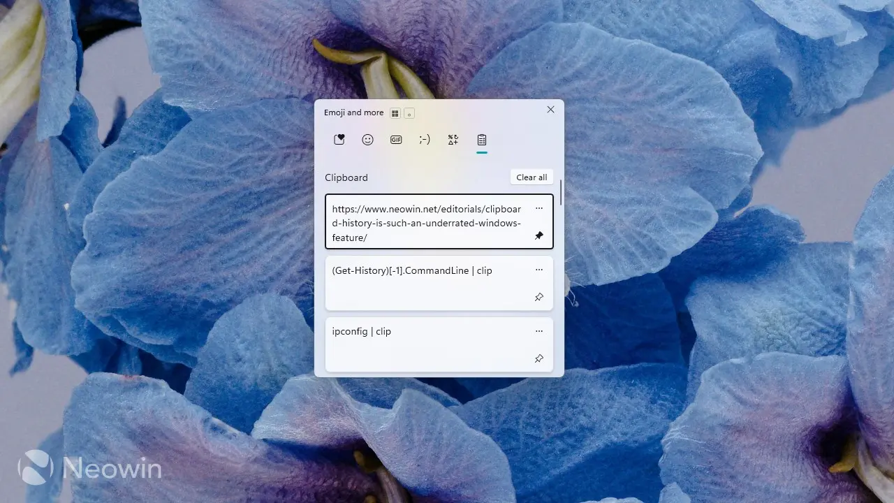
Task: Open the Symbols tab
Action: point(453,140)
